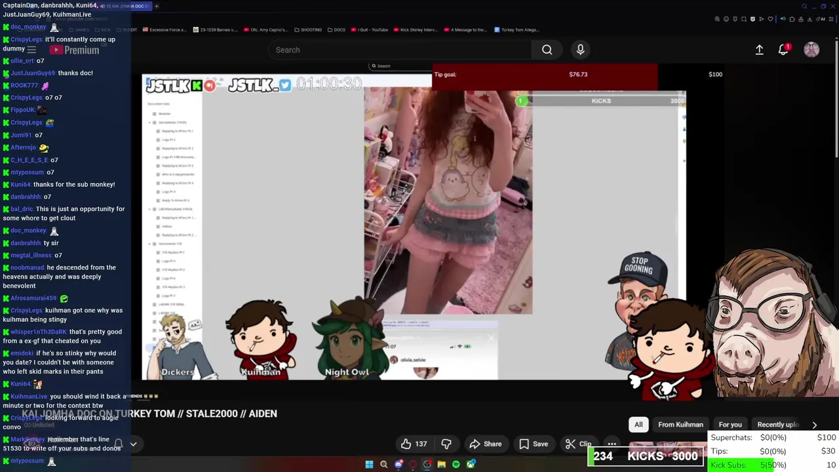The height and width of the screenshot is (472, 839).
Task: Open the DOCS bookmarks folder
Action: [336, 29]
